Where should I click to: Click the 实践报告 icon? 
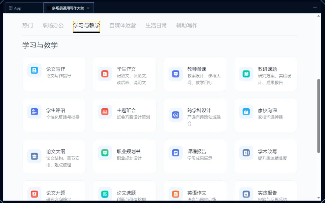click(x=246, y=194)
